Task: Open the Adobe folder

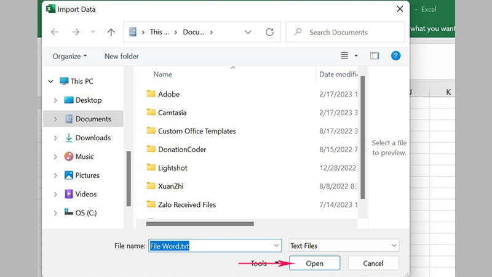Action: [x=169, y=94]
